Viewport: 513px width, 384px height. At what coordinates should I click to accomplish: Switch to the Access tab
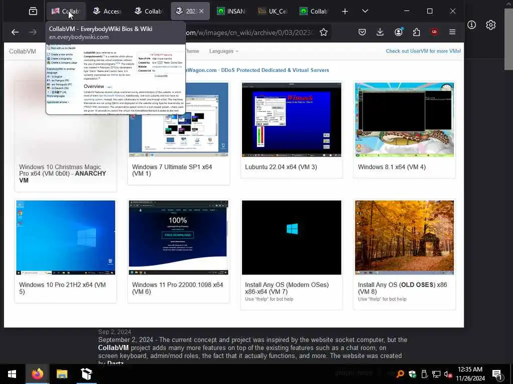click(x=108, y=11)
